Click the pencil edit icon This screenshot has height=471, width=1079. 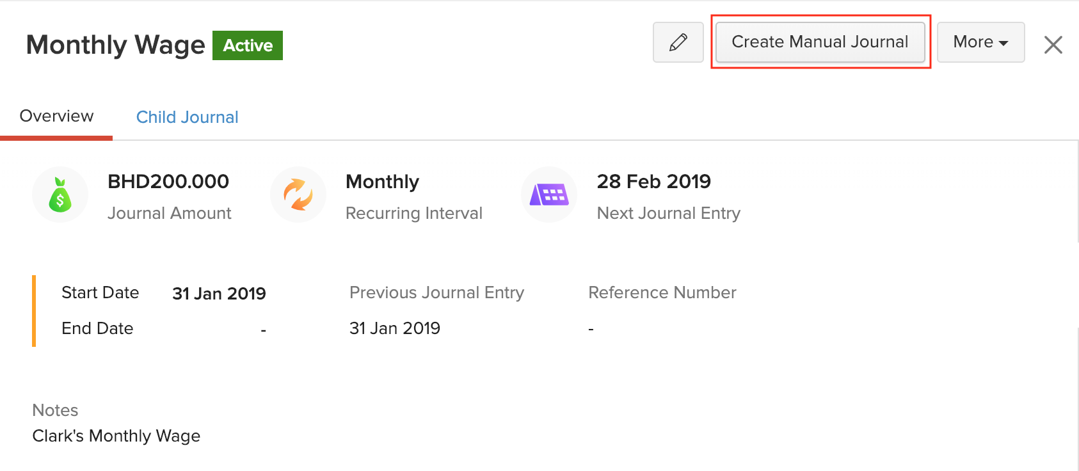[678, 42]
